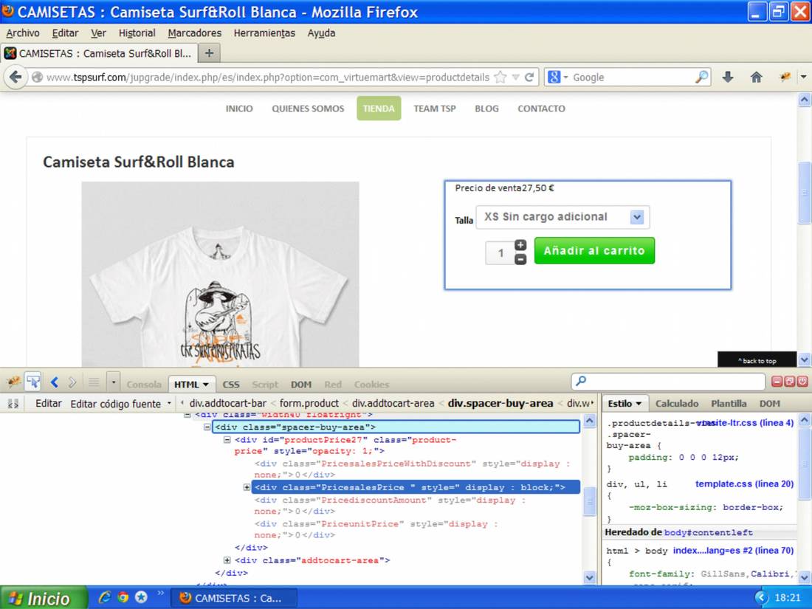Click the t-shirt product image
This screenshot has width=812, height=609.
(x=220, y=274)
